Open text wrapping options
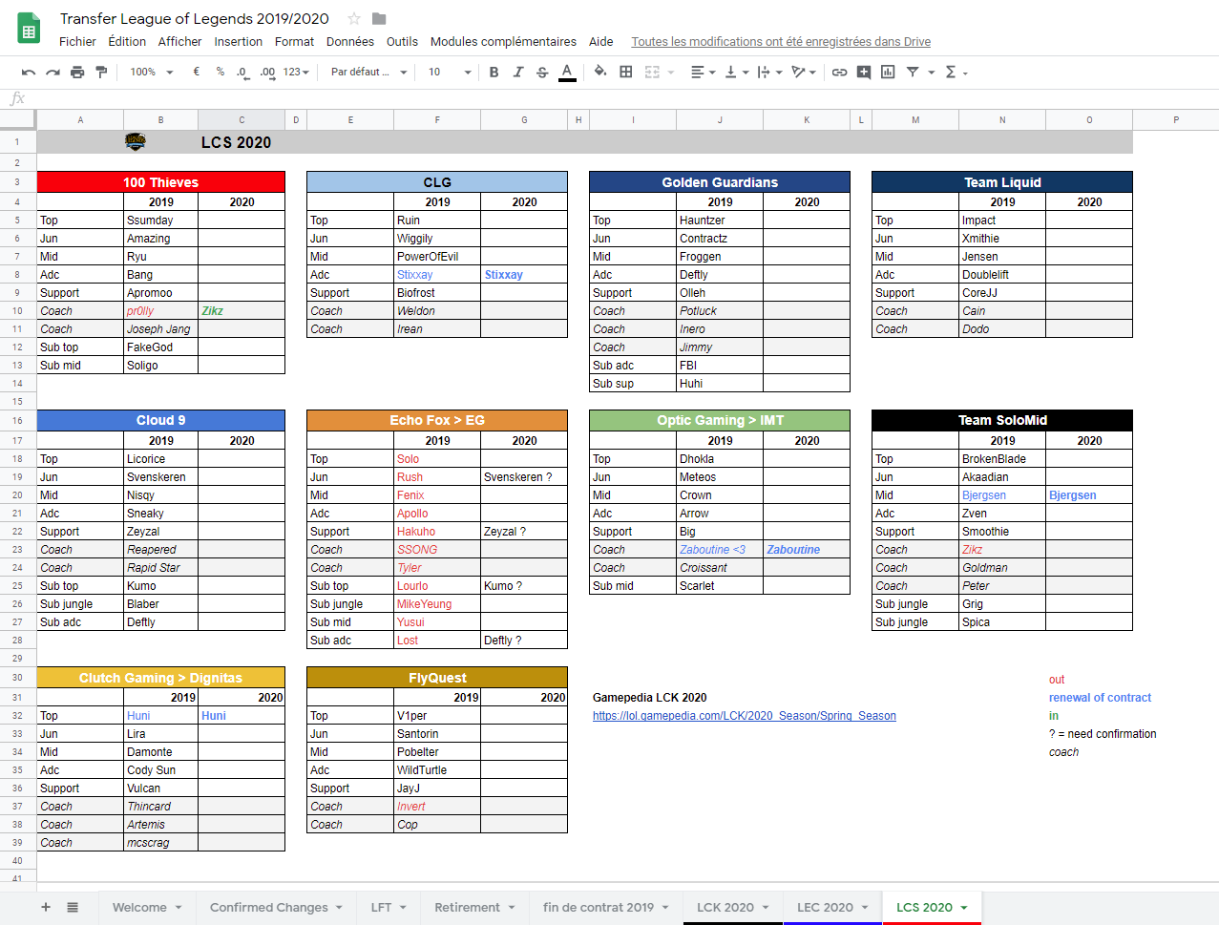 769,73
